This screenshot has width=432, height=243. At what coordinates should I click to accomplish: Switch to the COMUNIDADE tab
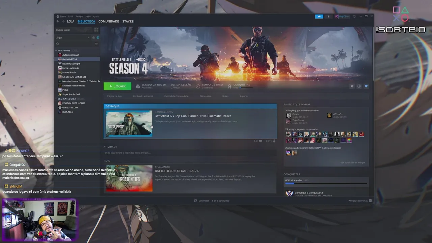click(x=109, y=21)
